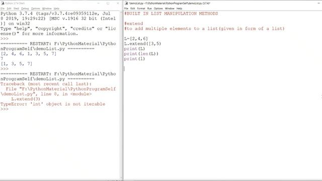Open Debug menu in Python Shell window

coord(25,9)
